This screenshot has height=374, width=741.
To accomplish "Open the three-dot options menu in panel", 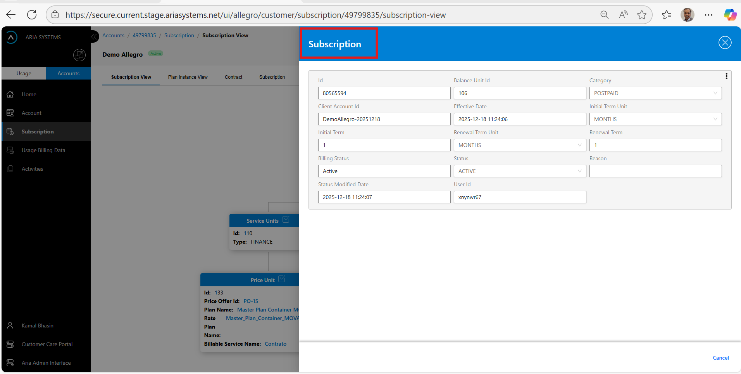I will (726, 76).
